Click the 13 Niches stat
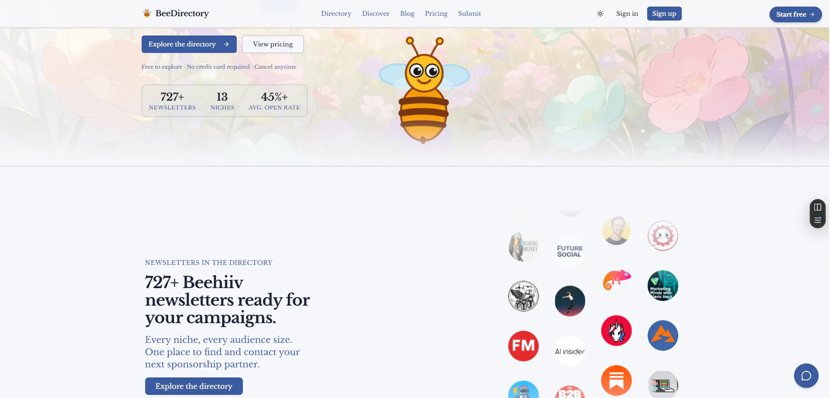The height and width of the screenshot is (398, 830). point(222,101)
